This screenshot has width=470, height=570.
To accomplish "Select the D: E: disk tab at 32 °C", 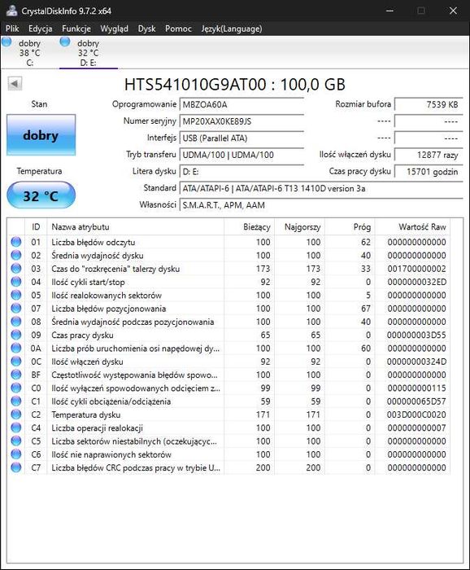I will (x=88, y=53).
